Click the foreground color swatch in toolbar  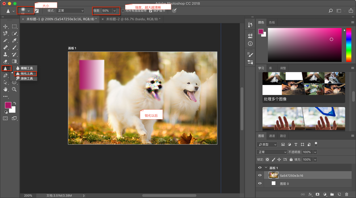click(x=8, y=105)
